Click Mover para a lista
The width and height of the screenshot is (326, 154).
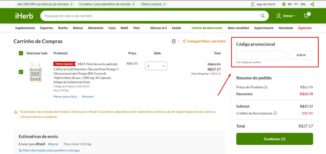[x=65, y=97]
